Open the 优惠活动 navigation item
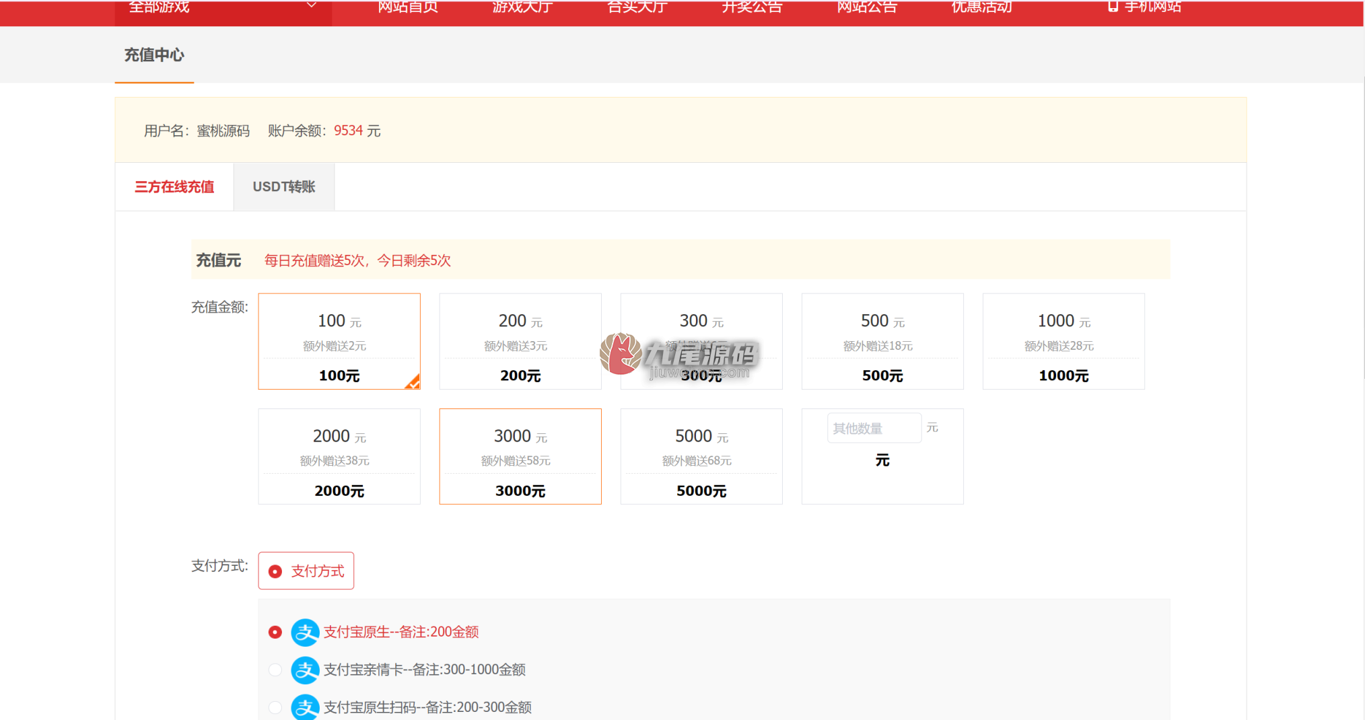 [981, 7]
